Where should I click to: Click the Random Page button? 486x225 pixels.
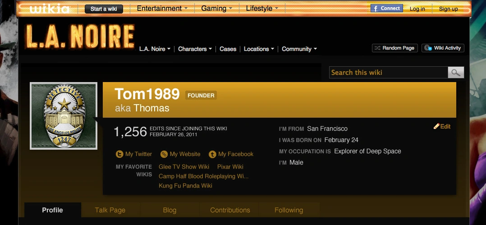(x=395, y=48)
